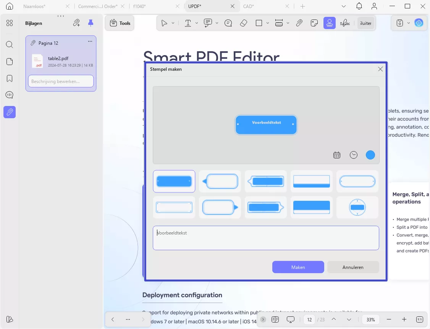Viewport: 430px width, 329px height.
Task: Click the Beschrijving bewerken description field
Action: (61, 81)
